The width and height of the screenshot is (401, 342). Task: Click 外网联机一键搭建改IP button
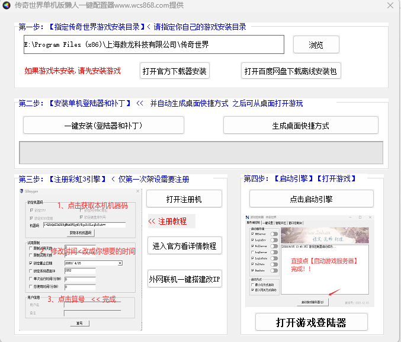[x=185, y=279]
